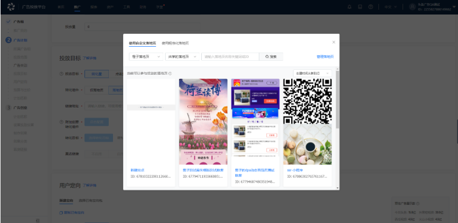Image resolution: width=458 pixels, height=223 pixels.
Task: Click the help question mark icon in header
Action: coord(370,7)
